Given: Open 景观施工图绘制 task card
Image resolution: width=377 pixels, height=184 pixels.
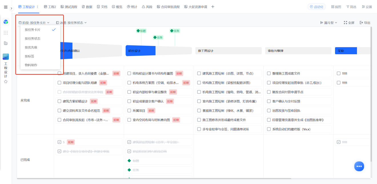Looking at the screenshot, I should tap(228, 111).
